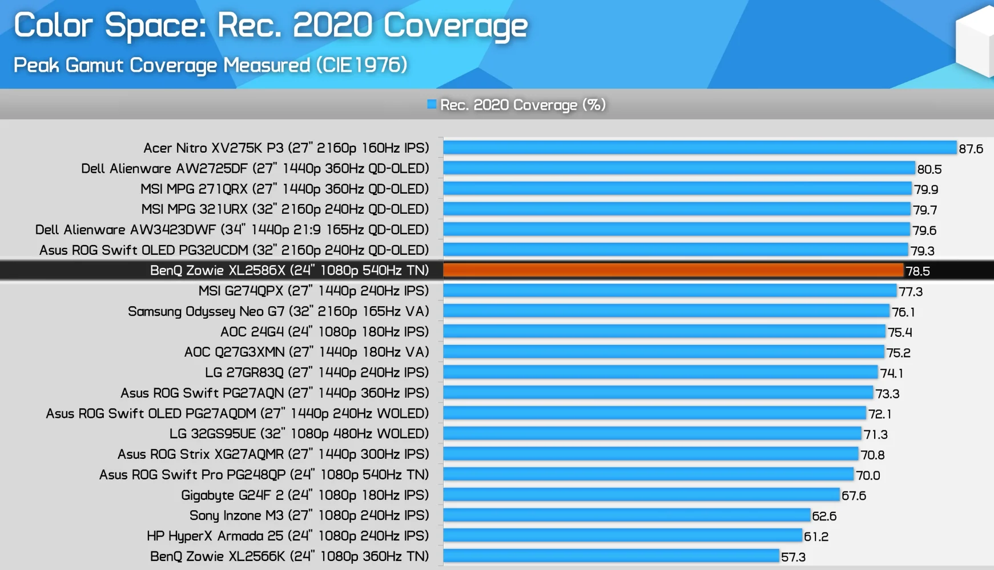994x570 pixels.
Task: Select the Dell Alienware AW3423DWF label
Action: [x=232, y=230]
